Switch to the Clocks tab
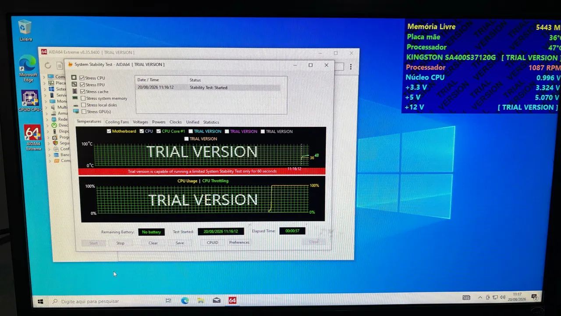Screen dimensions: 561x316 pyautogui.click(x=176, y=122)
